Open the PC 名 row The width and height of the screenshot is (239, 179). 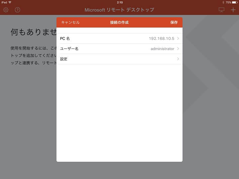(x=119, y=38)
